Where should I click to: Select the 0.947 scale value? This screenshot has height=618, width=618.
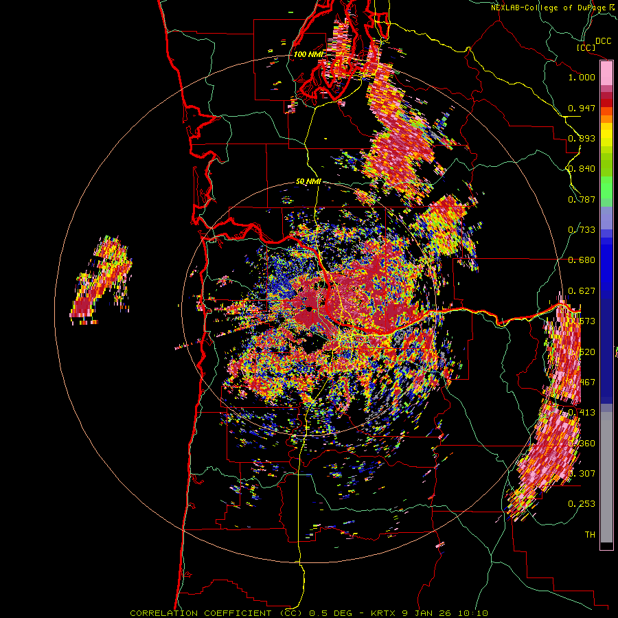pos(582,108)
